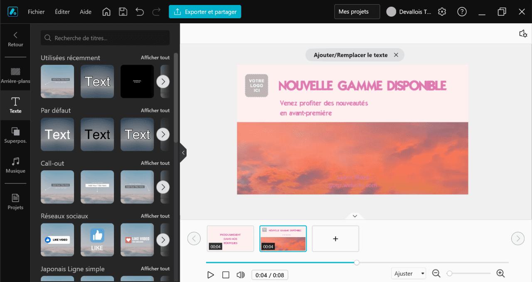Click Exporter et partager button
The height and width of the screenshot is (282, 532).
(x=205, y=12)
